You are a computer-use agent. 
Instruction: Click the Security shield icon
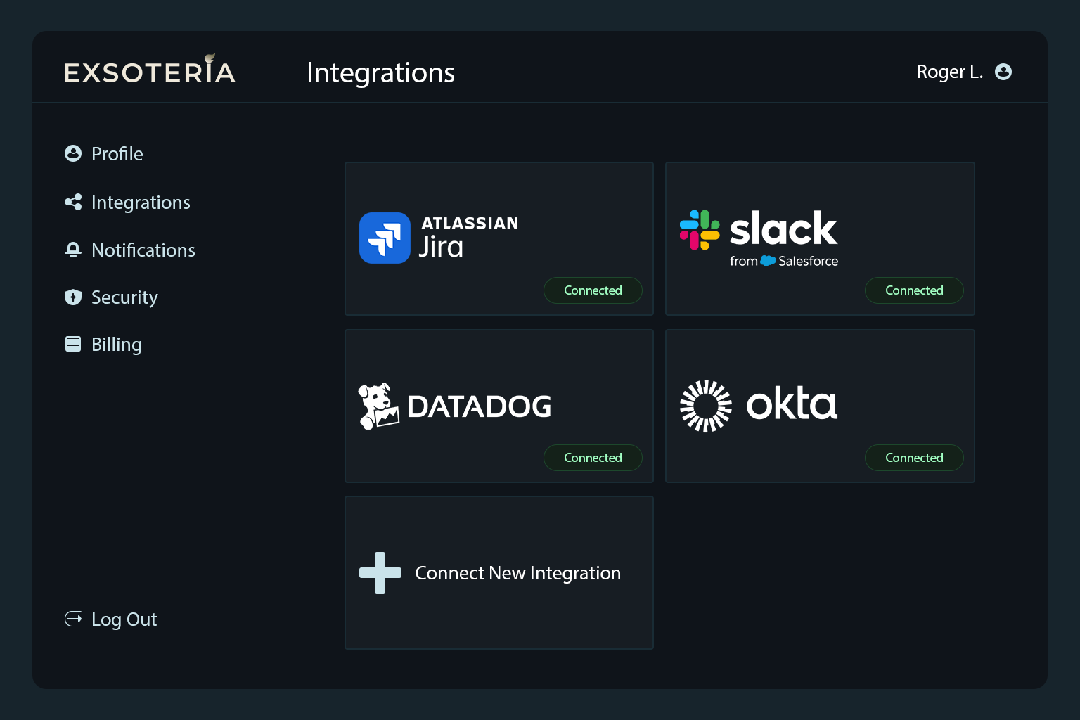(73, 297)
